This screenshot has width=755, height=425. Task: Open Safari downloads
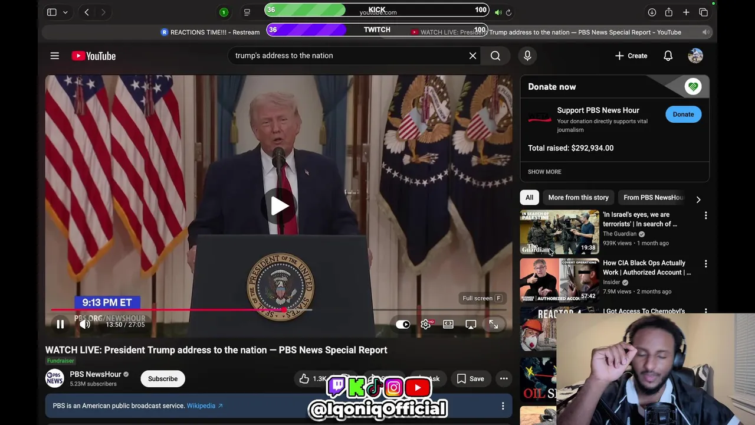652,12
